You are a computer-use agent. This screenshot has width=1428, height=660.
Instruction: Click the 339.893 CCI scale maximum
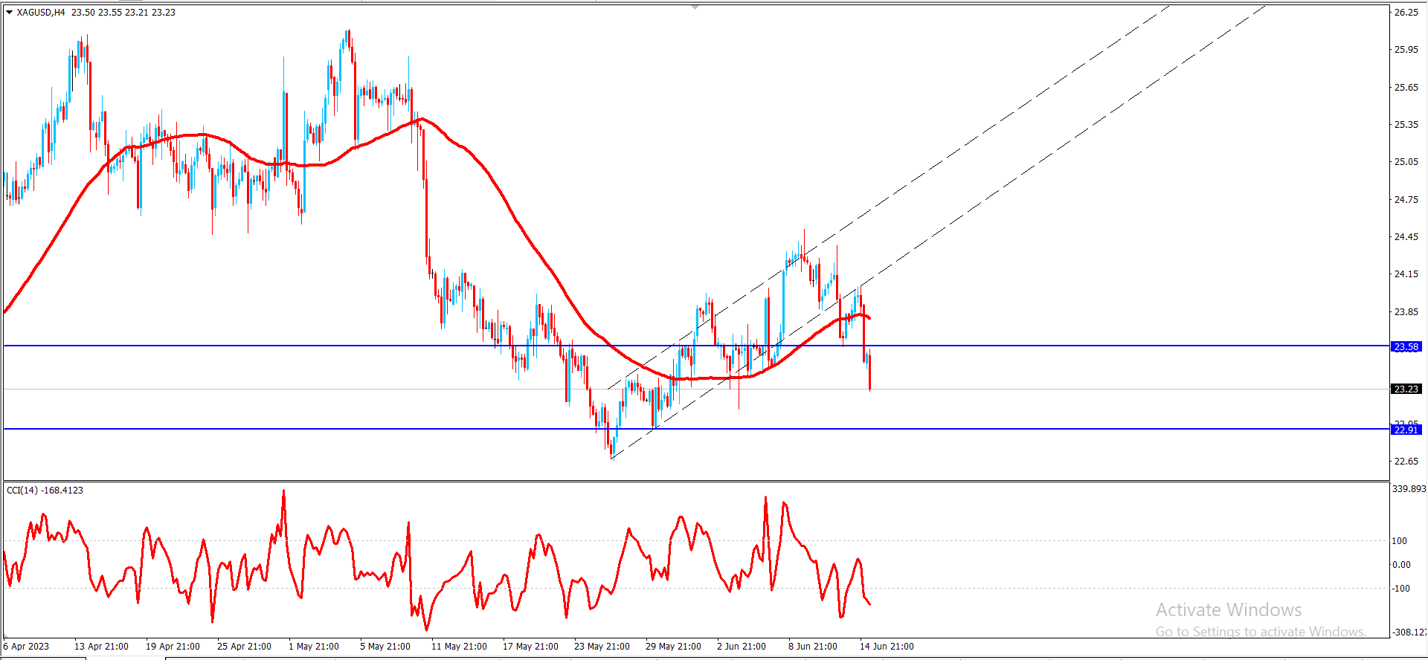(x=1409, y=488)
